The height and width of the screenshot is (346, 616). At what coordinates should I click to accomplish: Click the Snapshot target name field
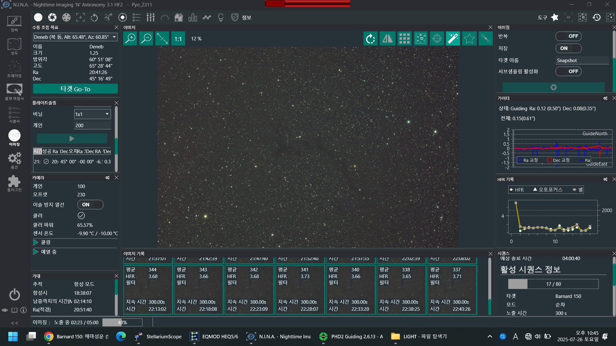[582, 60]
